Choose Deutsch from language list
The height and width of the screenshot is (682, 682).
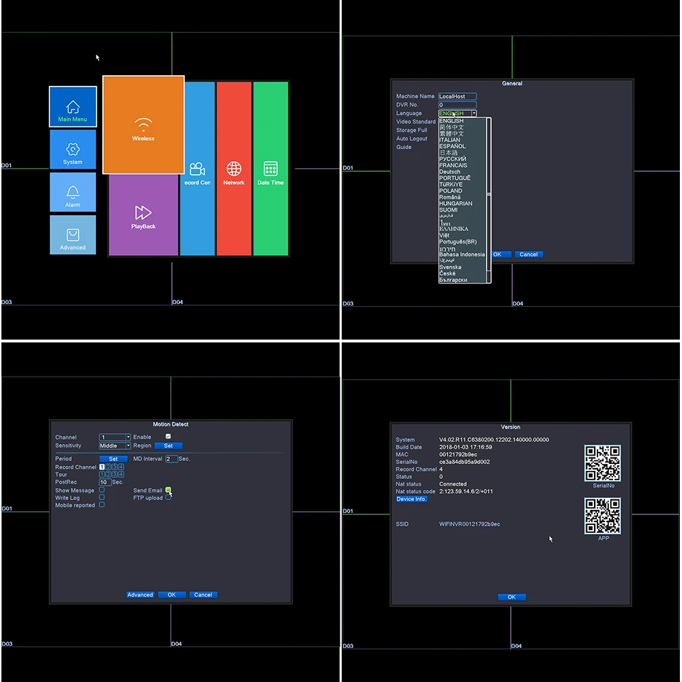[x=450, y=172]
